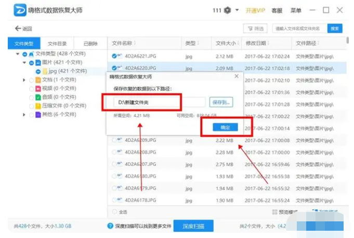Select the 压缩文件 category icon
354x238 pixels.
38,106
